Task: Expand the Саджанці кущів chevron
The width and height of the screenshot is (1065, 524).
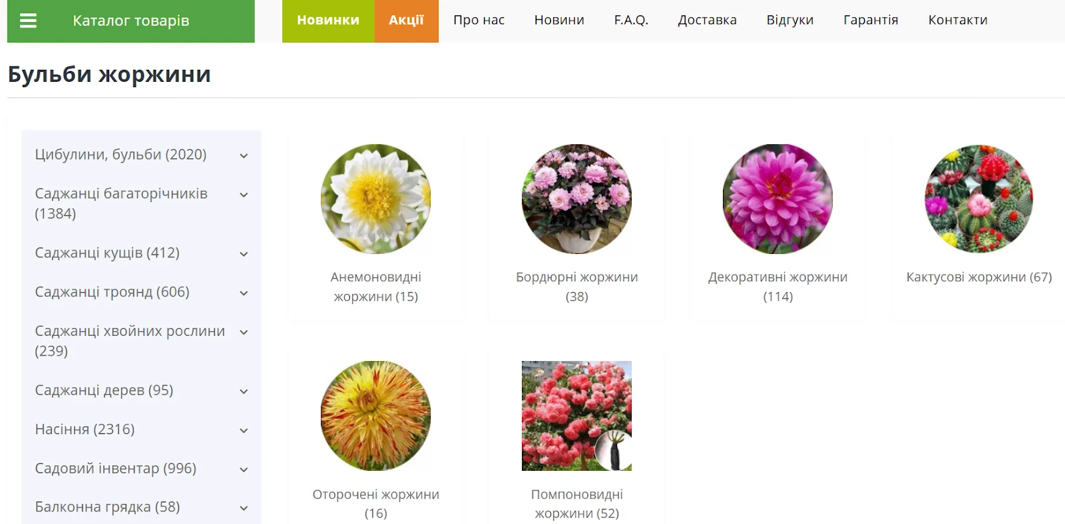Action: [x=244, y=254]
